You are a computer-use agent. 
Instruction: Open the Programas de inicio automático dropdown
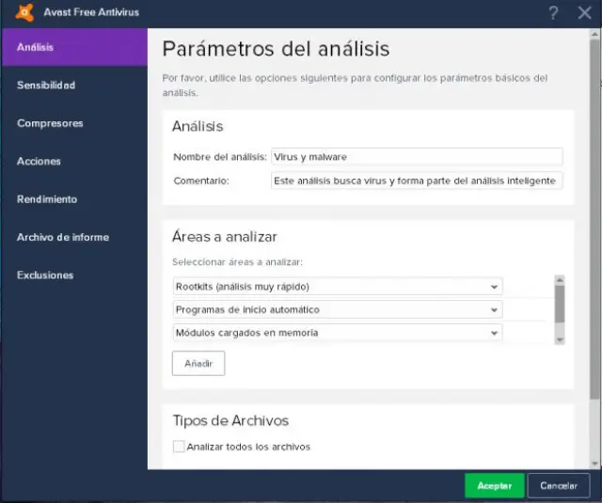pyautogui.click(x=494, y=309)
